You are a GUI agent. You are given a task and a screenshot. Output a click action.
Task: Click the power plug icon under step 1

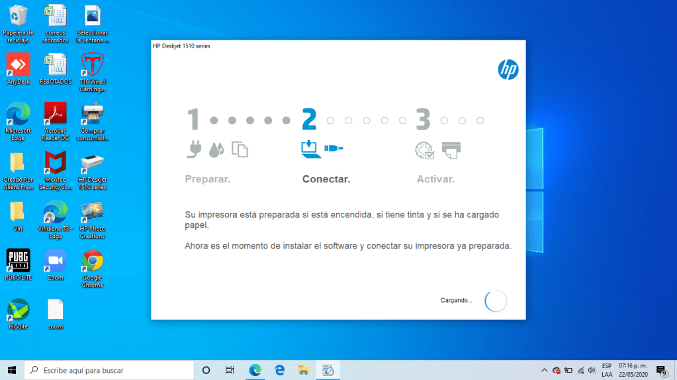195,149
